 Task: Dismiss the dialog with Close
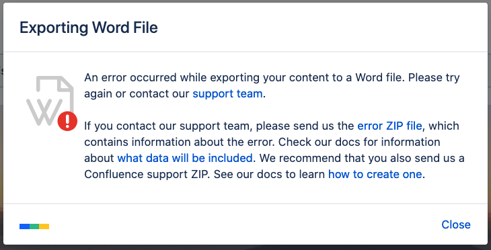click(x=456, y=224)
